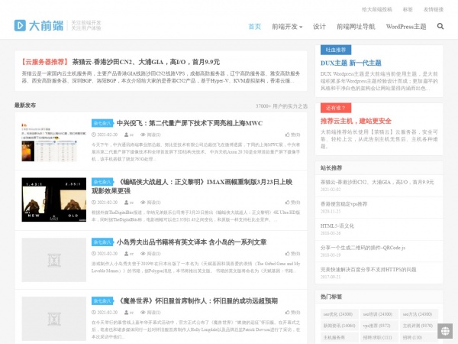Click 杂七杂八 tag on 小岛秀夫 article
Screen dimensions: 458x344
tap(102, 242)
